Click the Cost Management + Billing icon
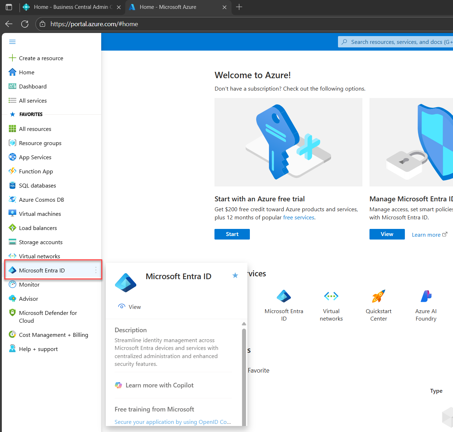 pos(12,334)
